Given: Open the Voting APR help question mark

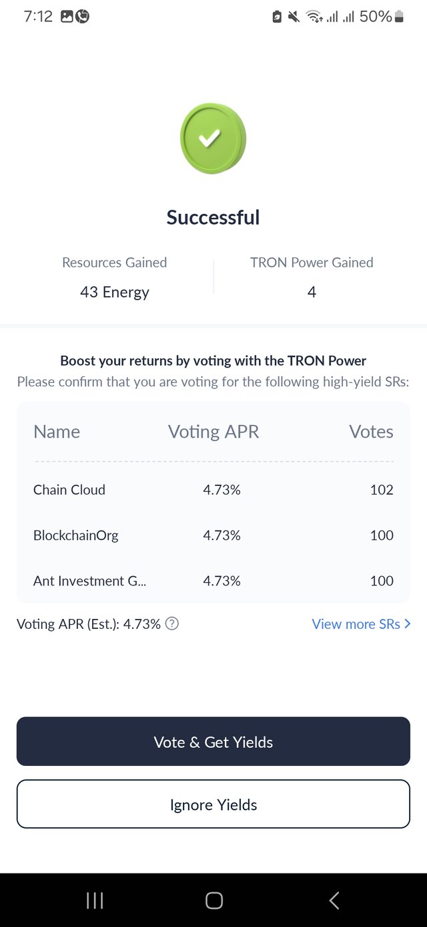Looking at the screenshot, I should pyautogui.click(x=172, y=624).
